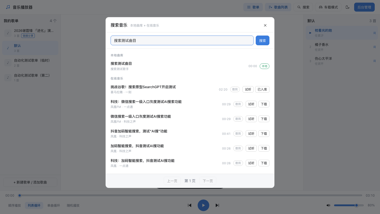Click 新建歌单 / 添加歌曲 button
Viewport: 380px width, 214px height.
(x=30, y=182)
